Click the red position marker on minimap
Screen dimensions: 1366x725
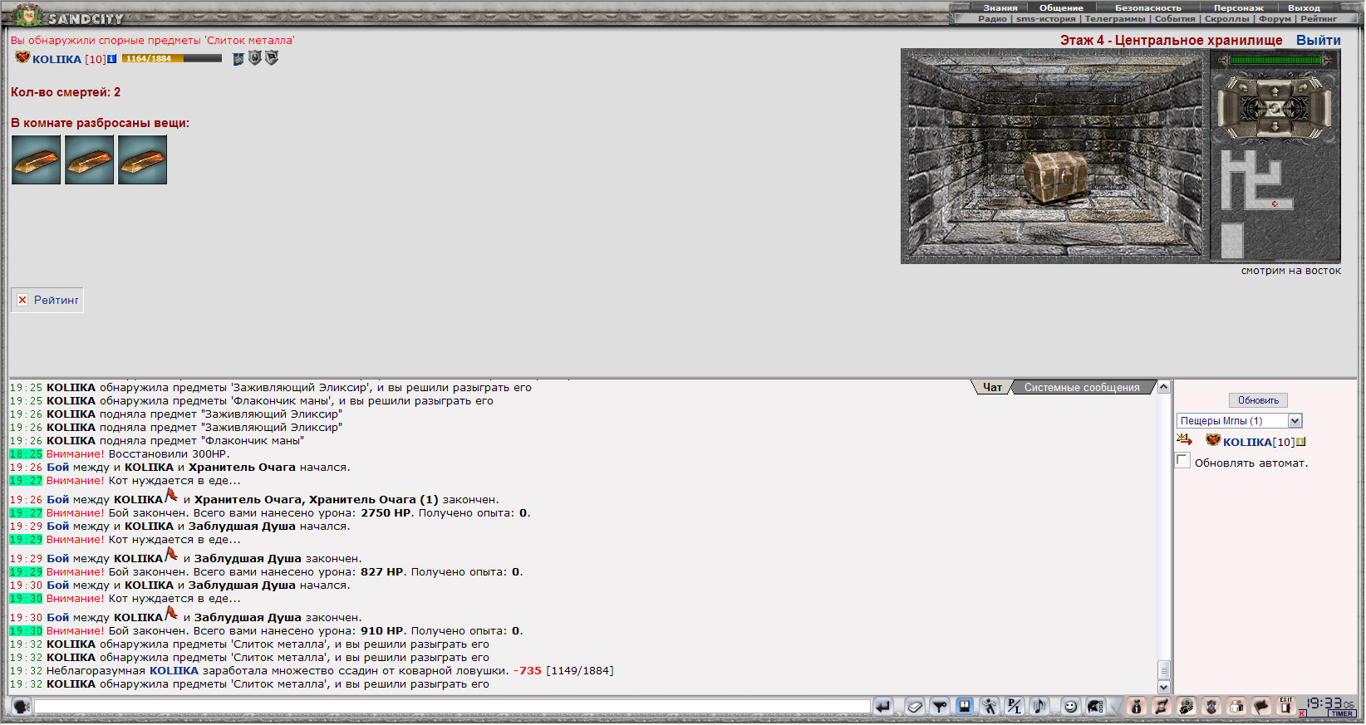[1275, 203]
